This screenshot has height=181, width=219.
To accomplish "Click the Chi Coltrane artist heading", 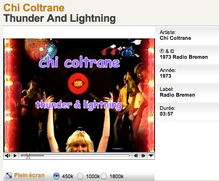I will coord(34,8).
